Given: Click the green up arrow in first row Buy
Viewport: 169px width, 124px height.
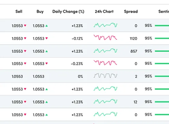Looking at the screenshot, I should click(47, 26).
